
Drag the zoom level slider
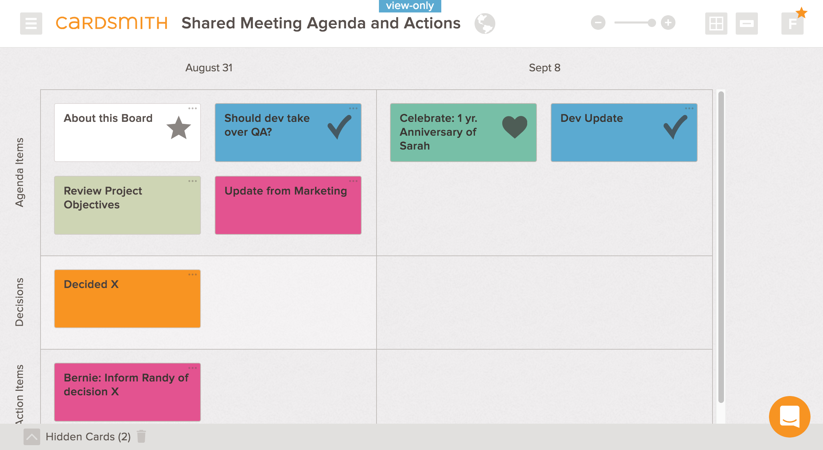pyautogui.click(x=651, y=24)
